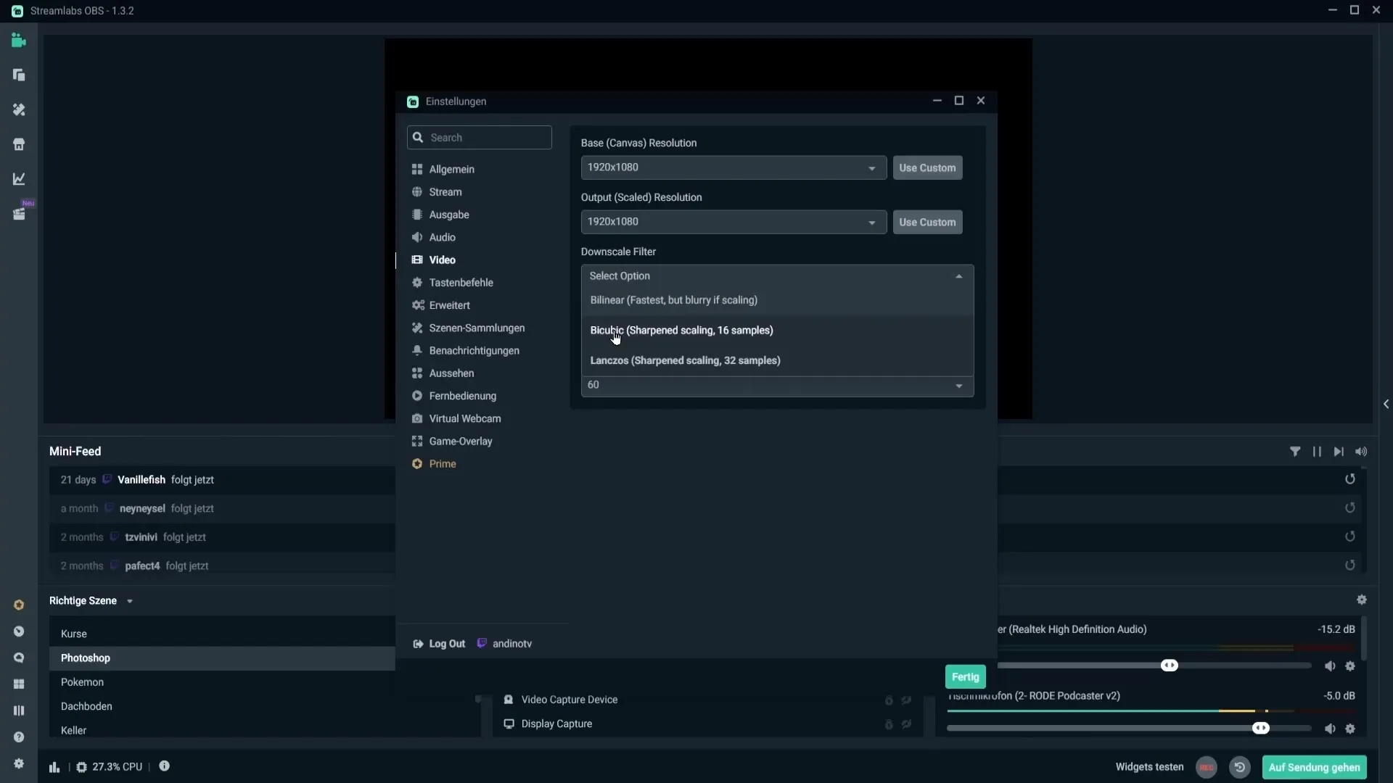This screenshot has height=783, width=1393.
Task: Open the settings gear icon in the bottom sidebar
Action: 19,763
